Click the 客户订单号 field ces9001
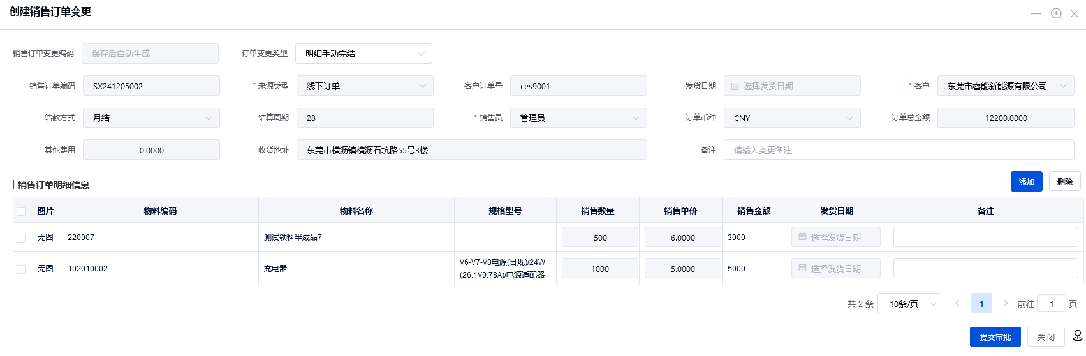 578,85
